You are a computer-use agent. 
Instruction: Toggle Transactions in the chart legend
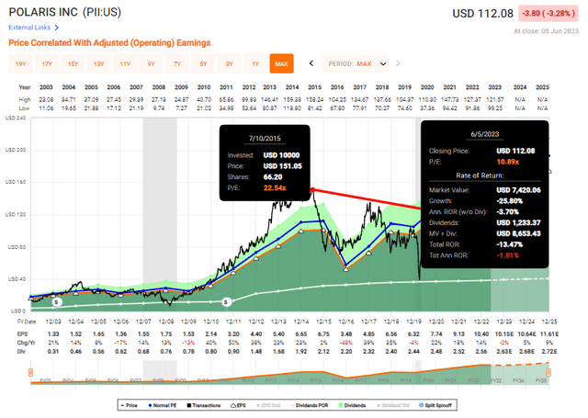point(204,405)
